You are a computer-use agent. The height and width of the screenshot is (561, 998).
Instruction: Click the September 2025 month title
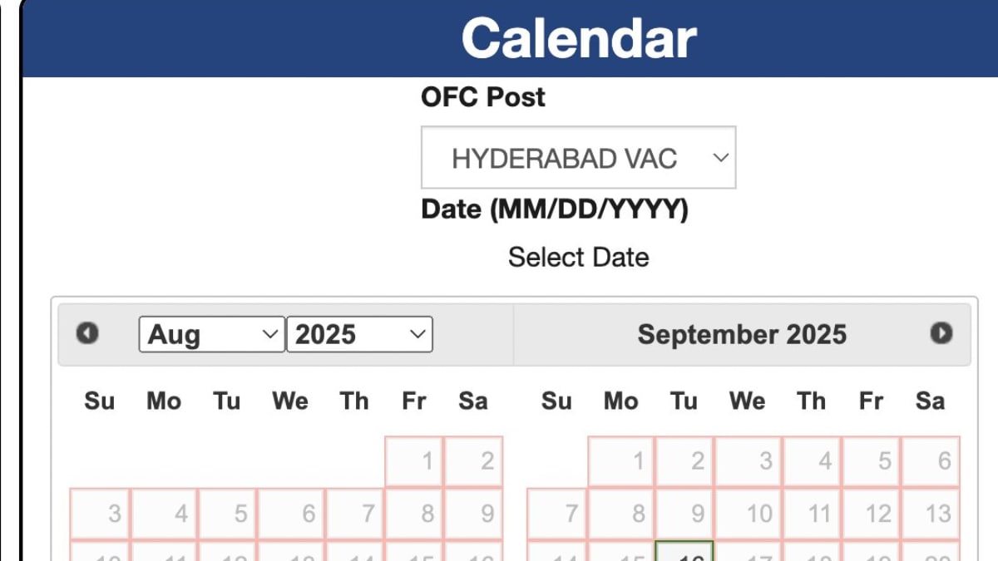(x=742, y=334)
